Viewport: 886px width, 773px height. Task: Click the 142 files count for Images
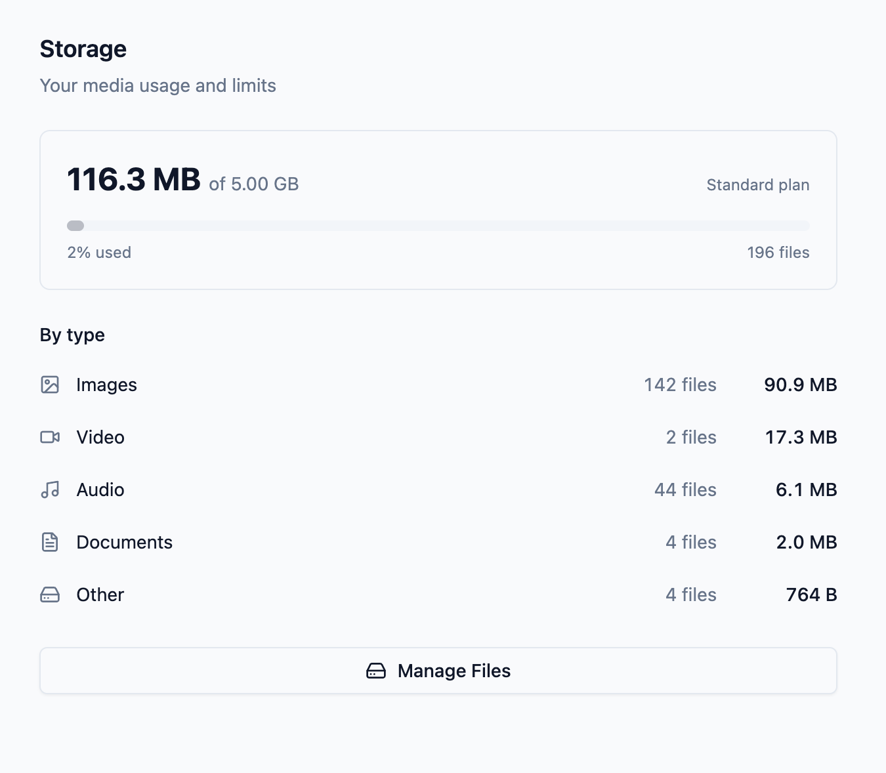(680, 385)
